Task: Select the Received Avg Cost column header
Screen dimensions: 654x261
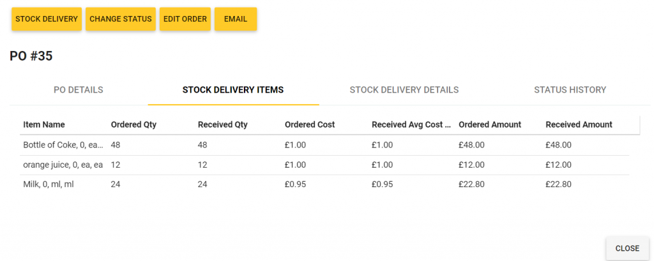Action: click(x=411, y=124)
